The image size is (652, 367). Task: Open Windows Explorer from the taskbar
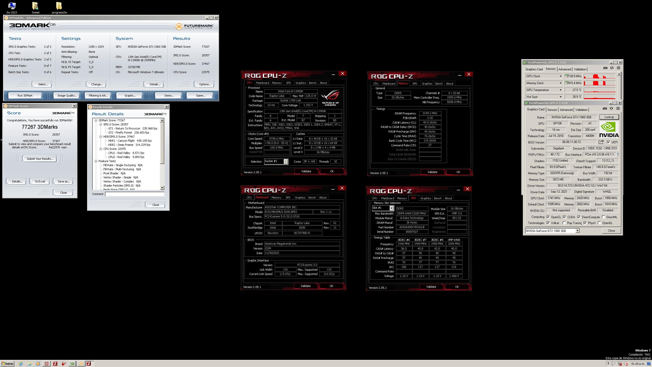pyautogui.click(x=29, y=364)
